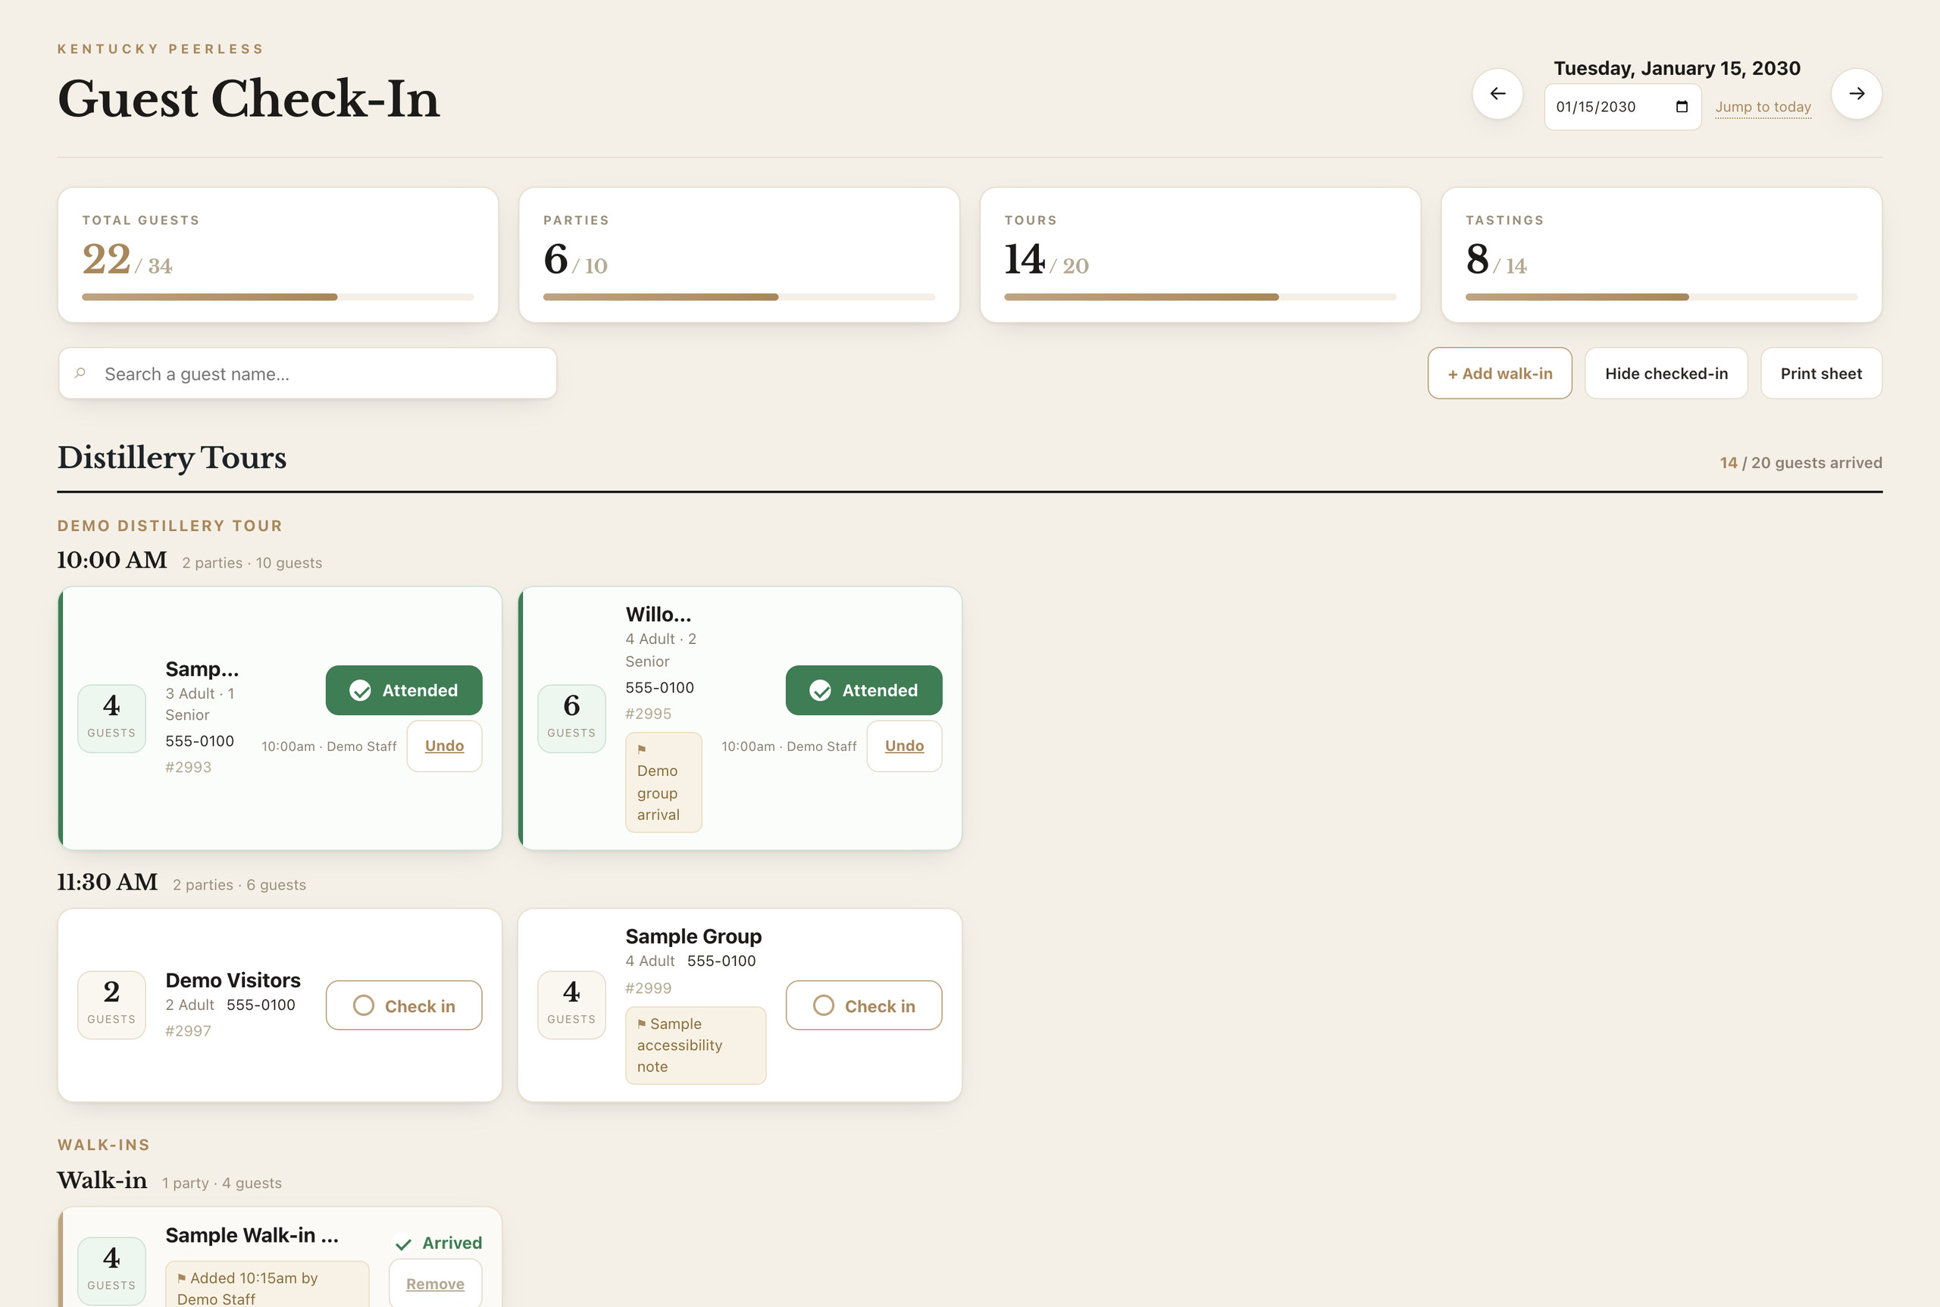
Task: Click booking number #2997
Action: pos(189,1031)
